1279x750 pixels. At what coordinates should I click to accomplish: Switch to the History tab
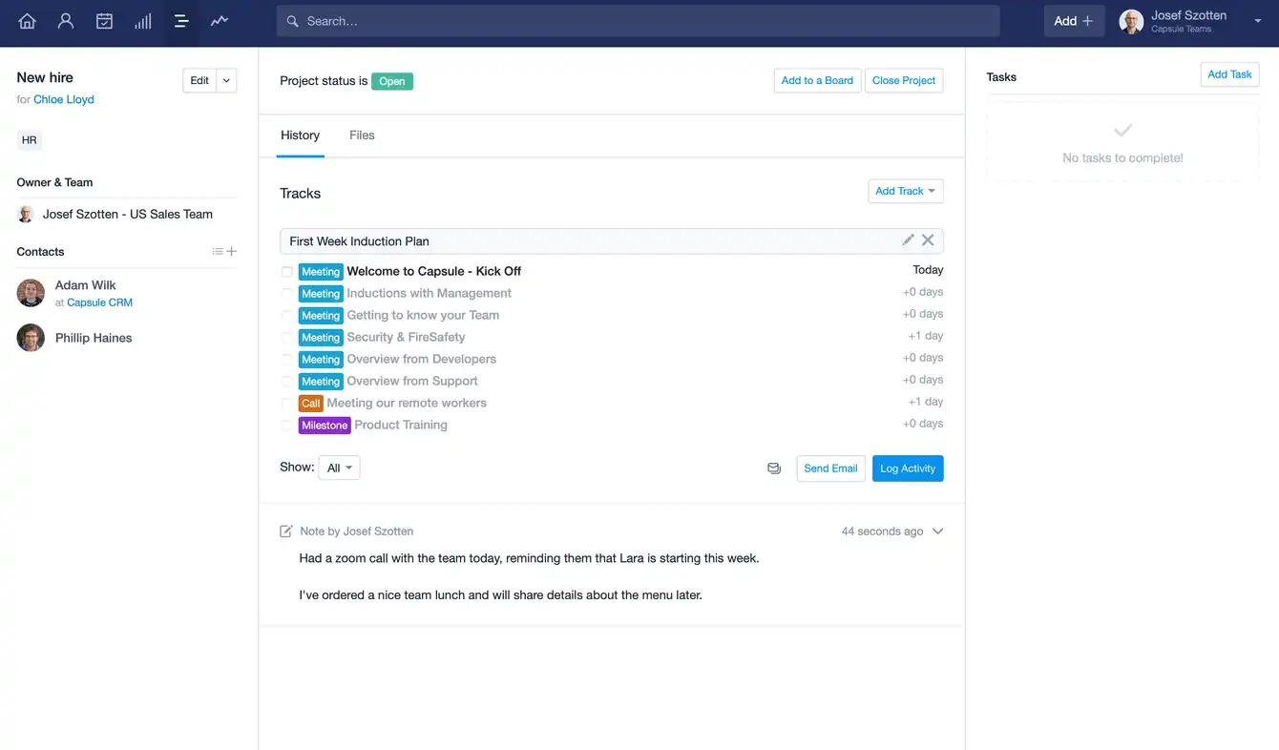[x=300, y=135]
